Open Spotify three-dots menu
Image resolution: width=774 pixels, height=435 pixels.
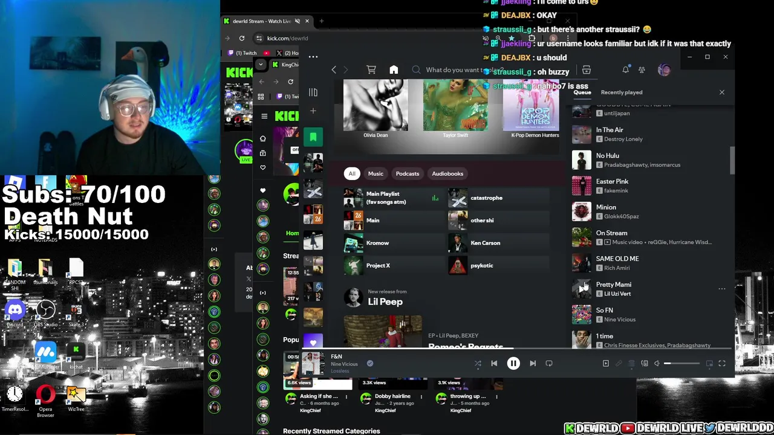(x=313, y=57)
